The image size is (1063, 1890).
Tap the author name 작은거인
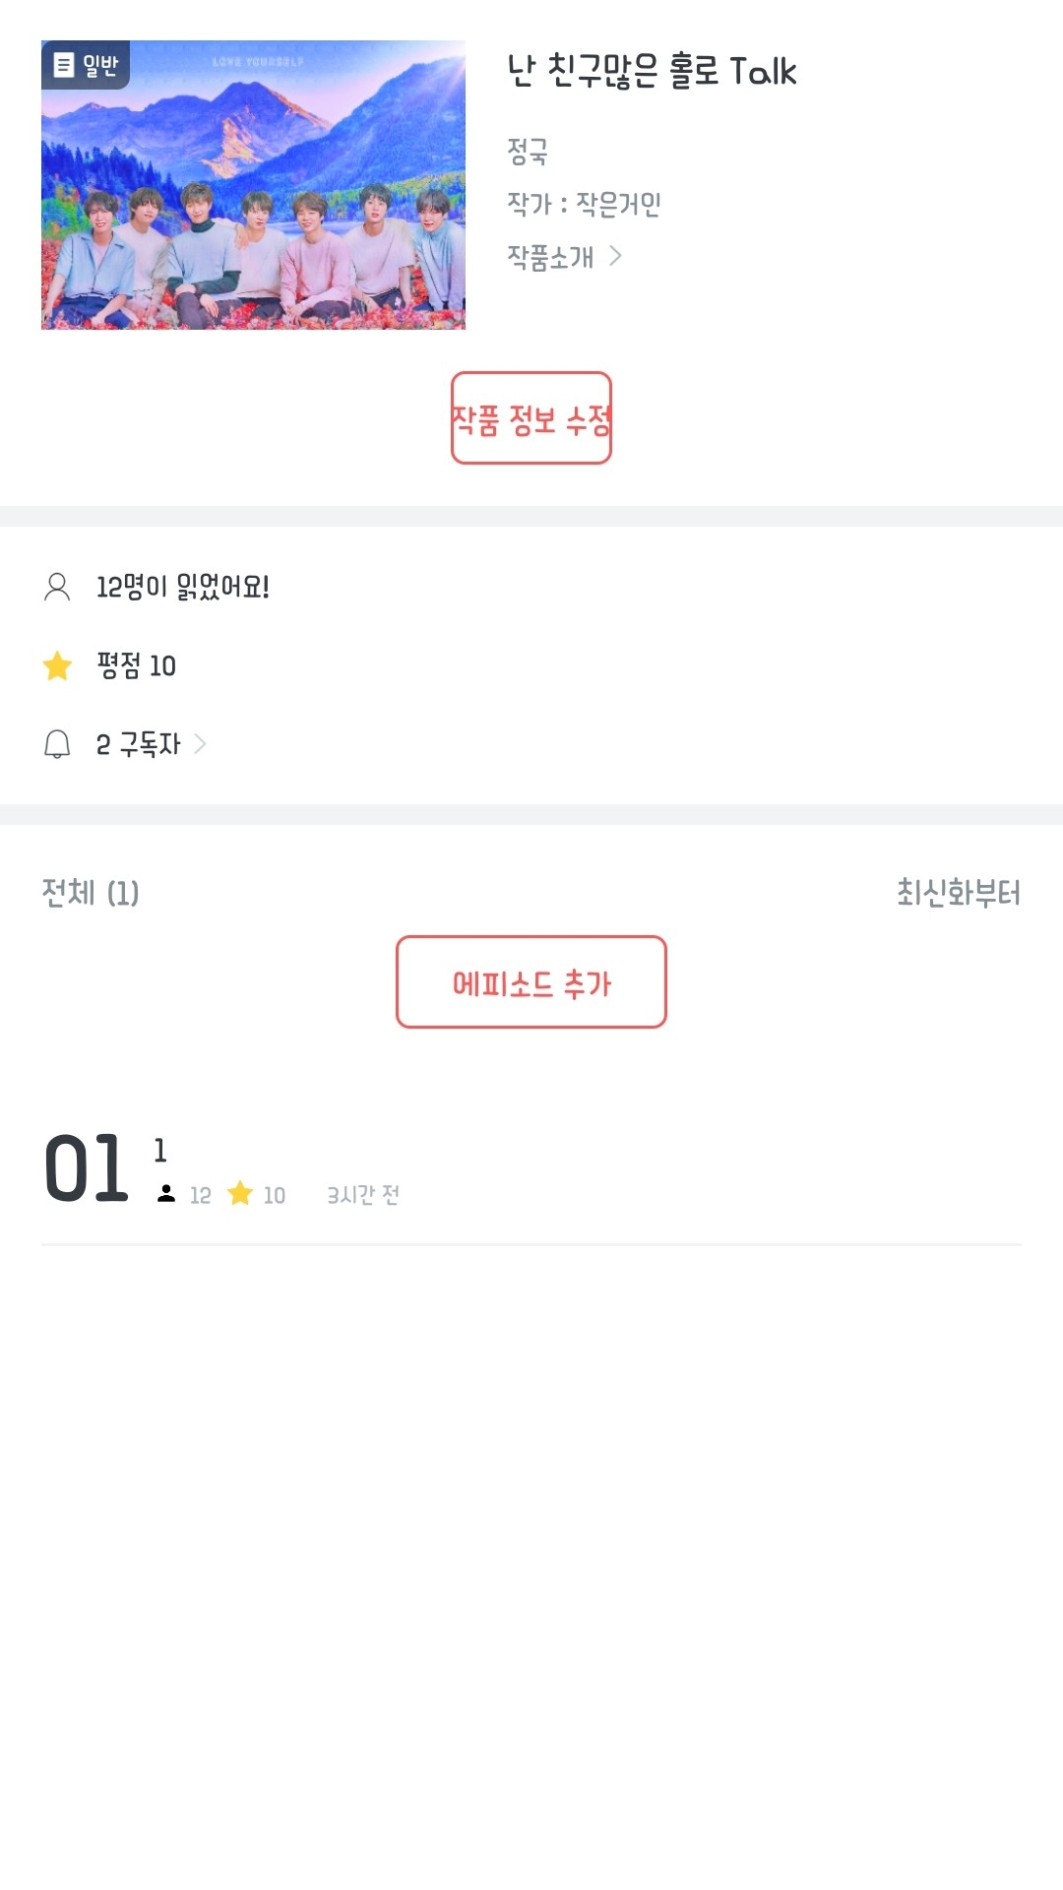tap(618, 204)
